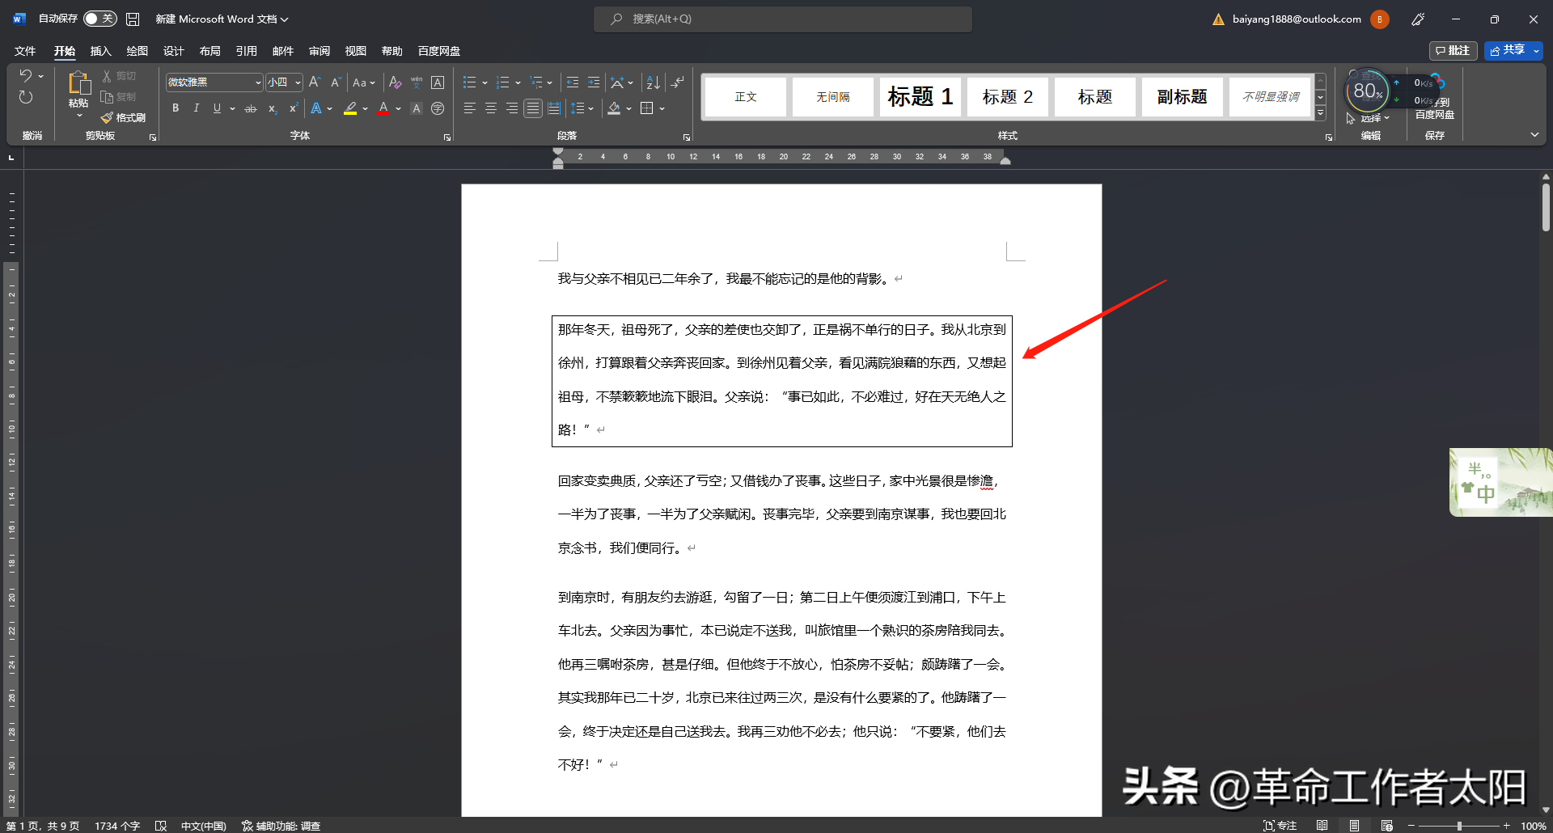Decrease paragraph indent
This screenshot has height=833, width=1553.
[573, 82]
